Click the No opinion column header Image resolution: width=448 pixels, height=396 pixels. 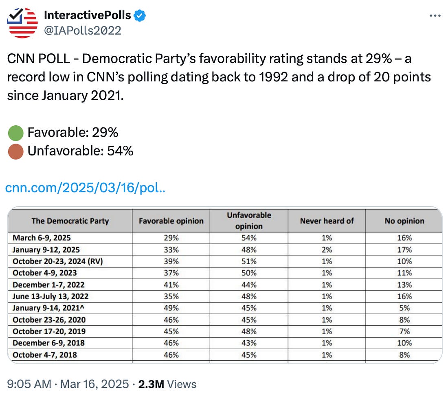pos(404,221)
